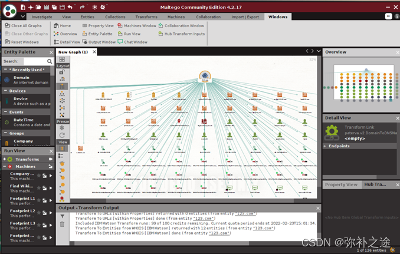Viewport: 400px width, 254px height.
Task: Select the selected block layout icon
Action: 62,87
